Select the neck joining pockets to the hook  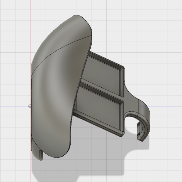[130, 97]
